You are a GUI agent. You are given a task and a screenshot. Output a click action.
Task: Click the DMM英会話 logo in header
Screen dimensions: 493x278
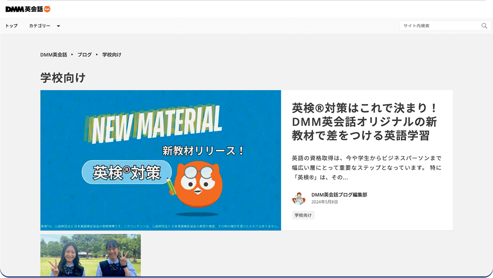28,9
